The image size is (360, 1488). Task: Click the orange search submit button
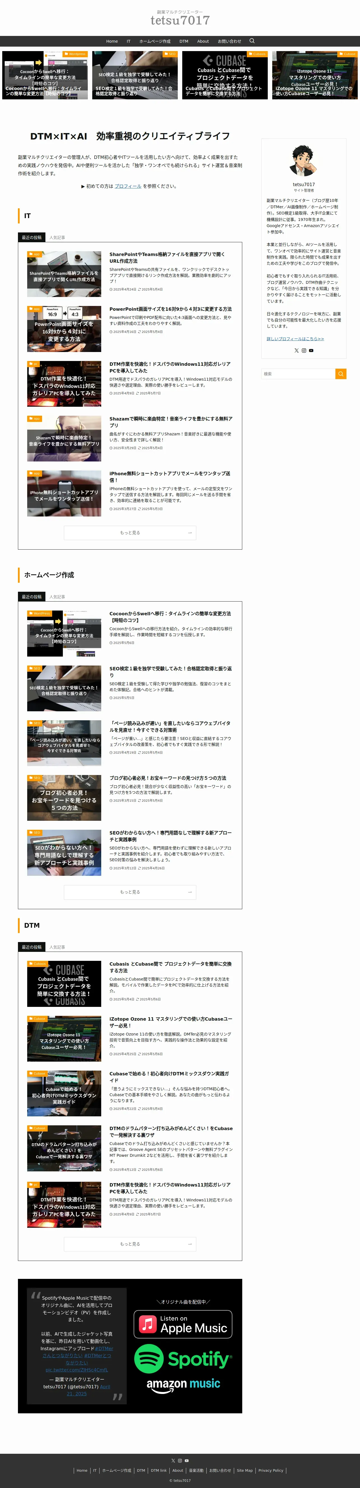pos(341,374)
